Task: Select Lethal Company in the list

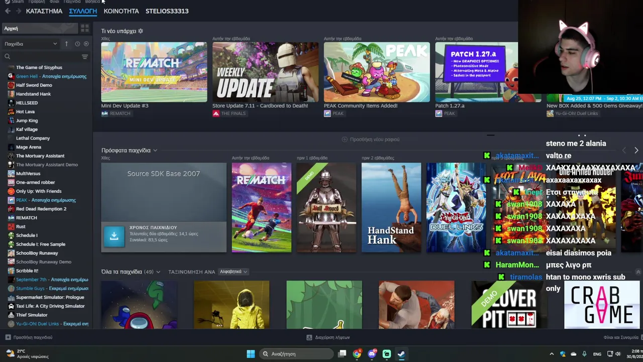Action: pyautogui.click(x=33, y=138)
